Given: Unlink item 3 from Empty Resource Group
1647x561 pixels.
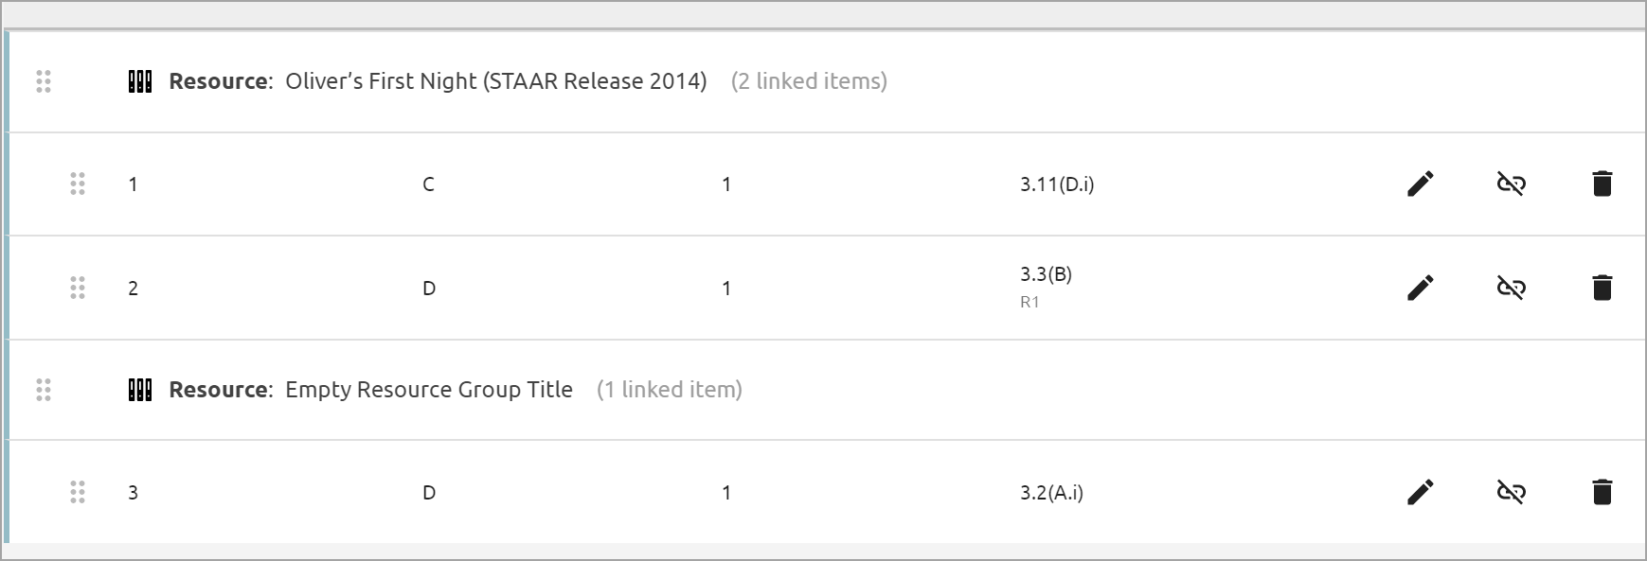Looking at the screenshot, I should (x=1511, y=492).
